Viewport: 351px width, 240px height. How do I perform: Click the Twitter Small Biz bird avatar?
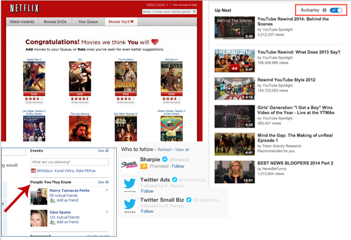pos(129,204)
